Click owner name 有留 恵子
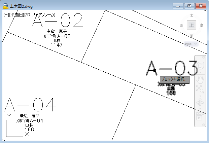The image size is (209, 143). [x=57, y=31]
